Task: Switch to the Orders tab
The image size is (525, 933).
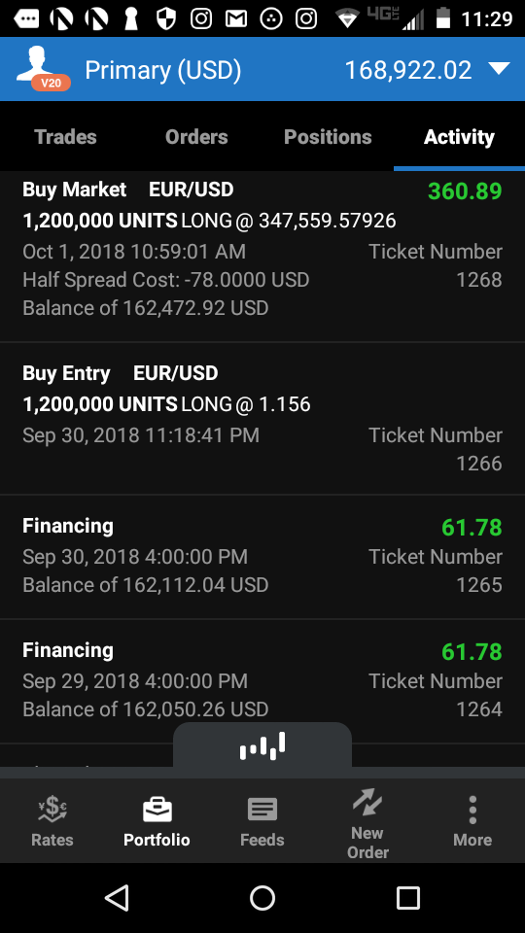Action: [196, 137]
